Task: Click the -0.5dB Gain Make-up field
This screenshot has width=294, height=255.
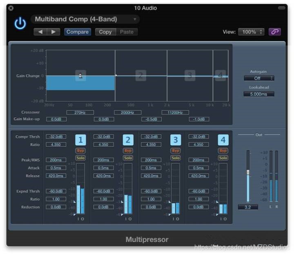Action: coord(151,119)
